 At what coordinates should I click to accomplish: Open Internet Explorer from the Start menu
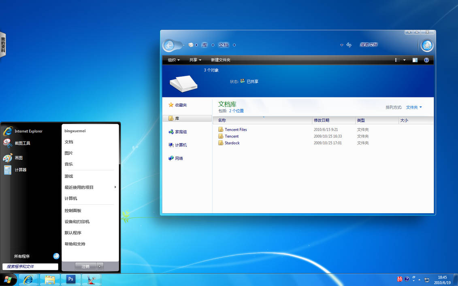pos(23,131)
